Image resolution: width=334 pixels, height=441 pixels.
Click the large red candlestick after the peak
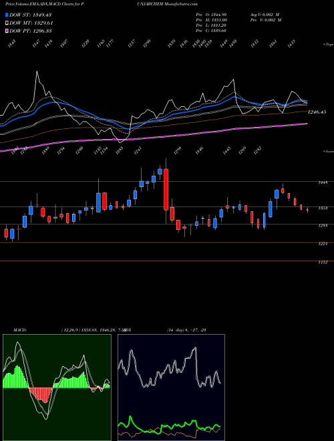coord(166,190)
